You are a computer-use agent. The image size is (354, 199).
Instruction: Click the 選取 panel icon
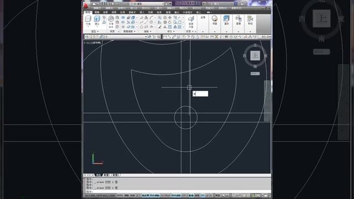coord(226,18)
